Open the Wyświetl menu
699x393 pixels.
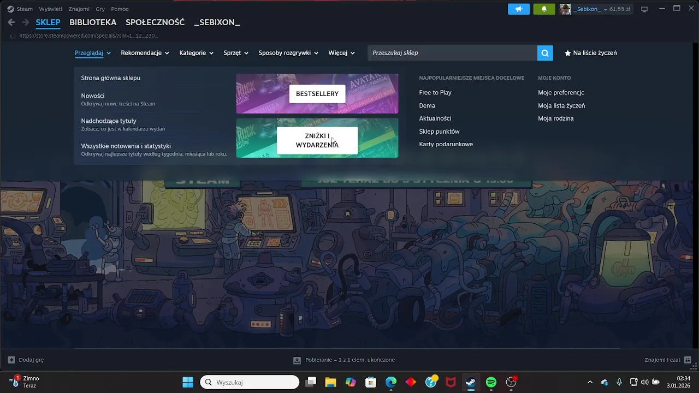point(50,9)
